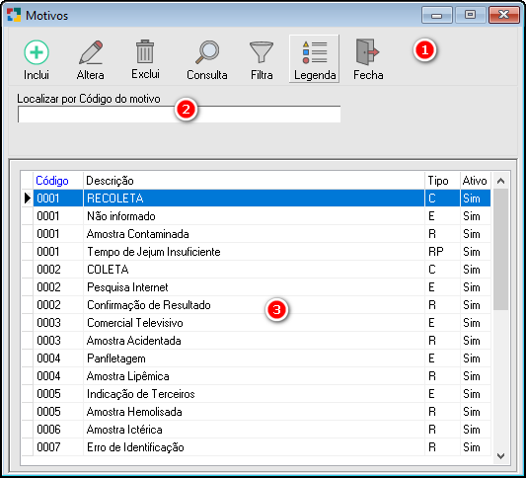The width and height of the screenshot is (526, 478).
Task: Show the Legenda list icon
Action: tap(315, 52)
